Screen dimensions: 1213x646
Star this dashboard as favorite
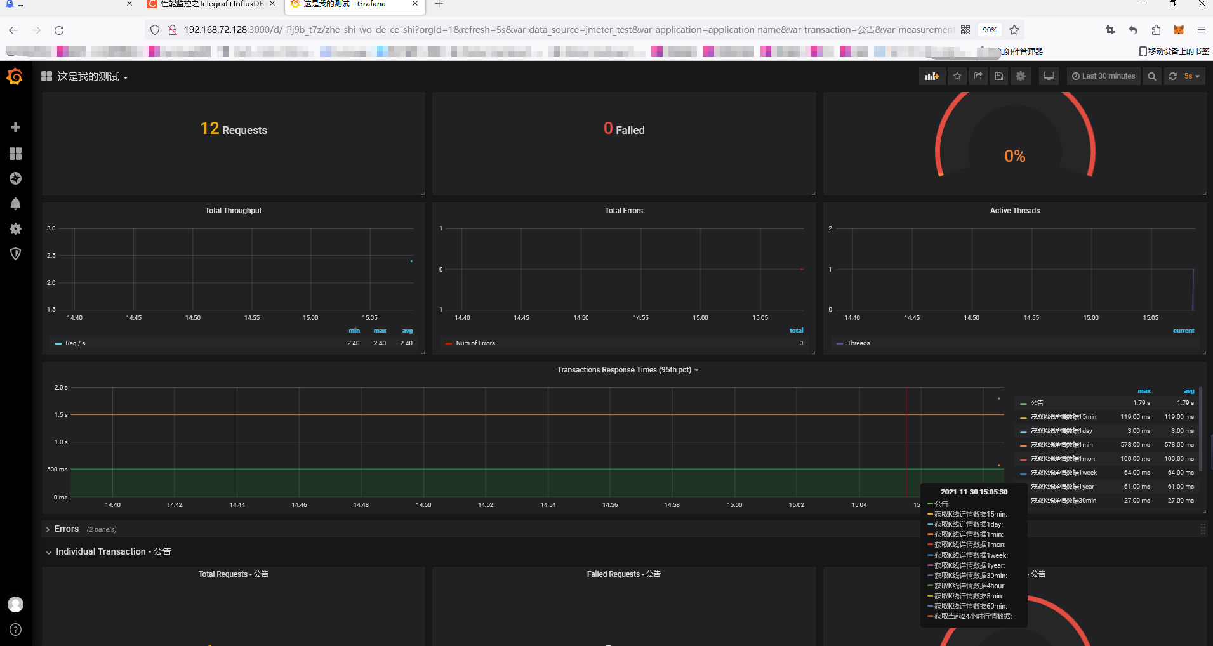click(957, 76)
